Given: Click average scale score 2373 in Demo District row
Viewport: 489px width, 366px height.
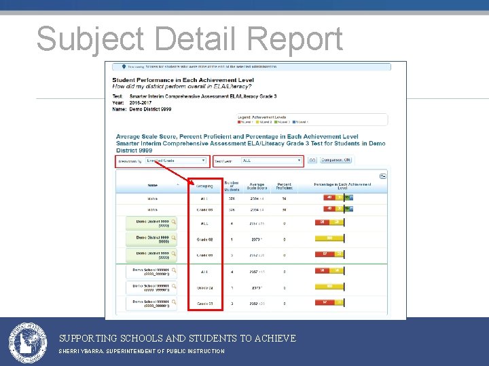Looking at the screenshot, I should (x=257, y=239).
